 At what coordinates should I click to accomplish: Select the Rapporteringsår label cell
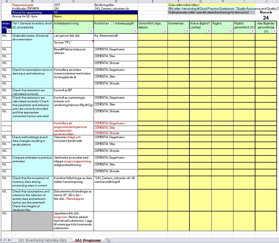tap(32, 5)
